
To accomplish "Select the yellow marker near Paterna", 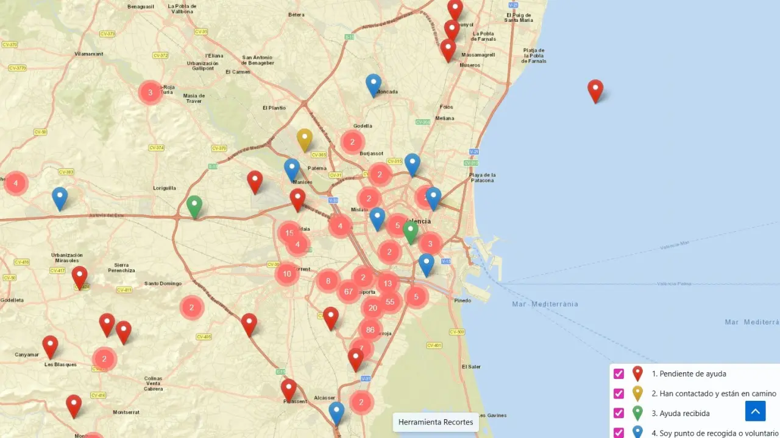I will [x=305, y=139].
